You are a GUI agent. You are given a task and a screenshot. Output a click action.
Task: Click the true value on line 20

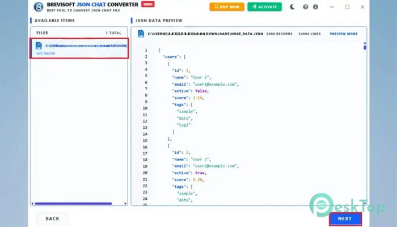click(x=200, y=173)
